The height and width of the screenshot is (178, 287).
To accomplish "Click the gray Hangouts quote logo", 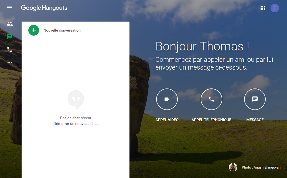I will pos(76,99).
